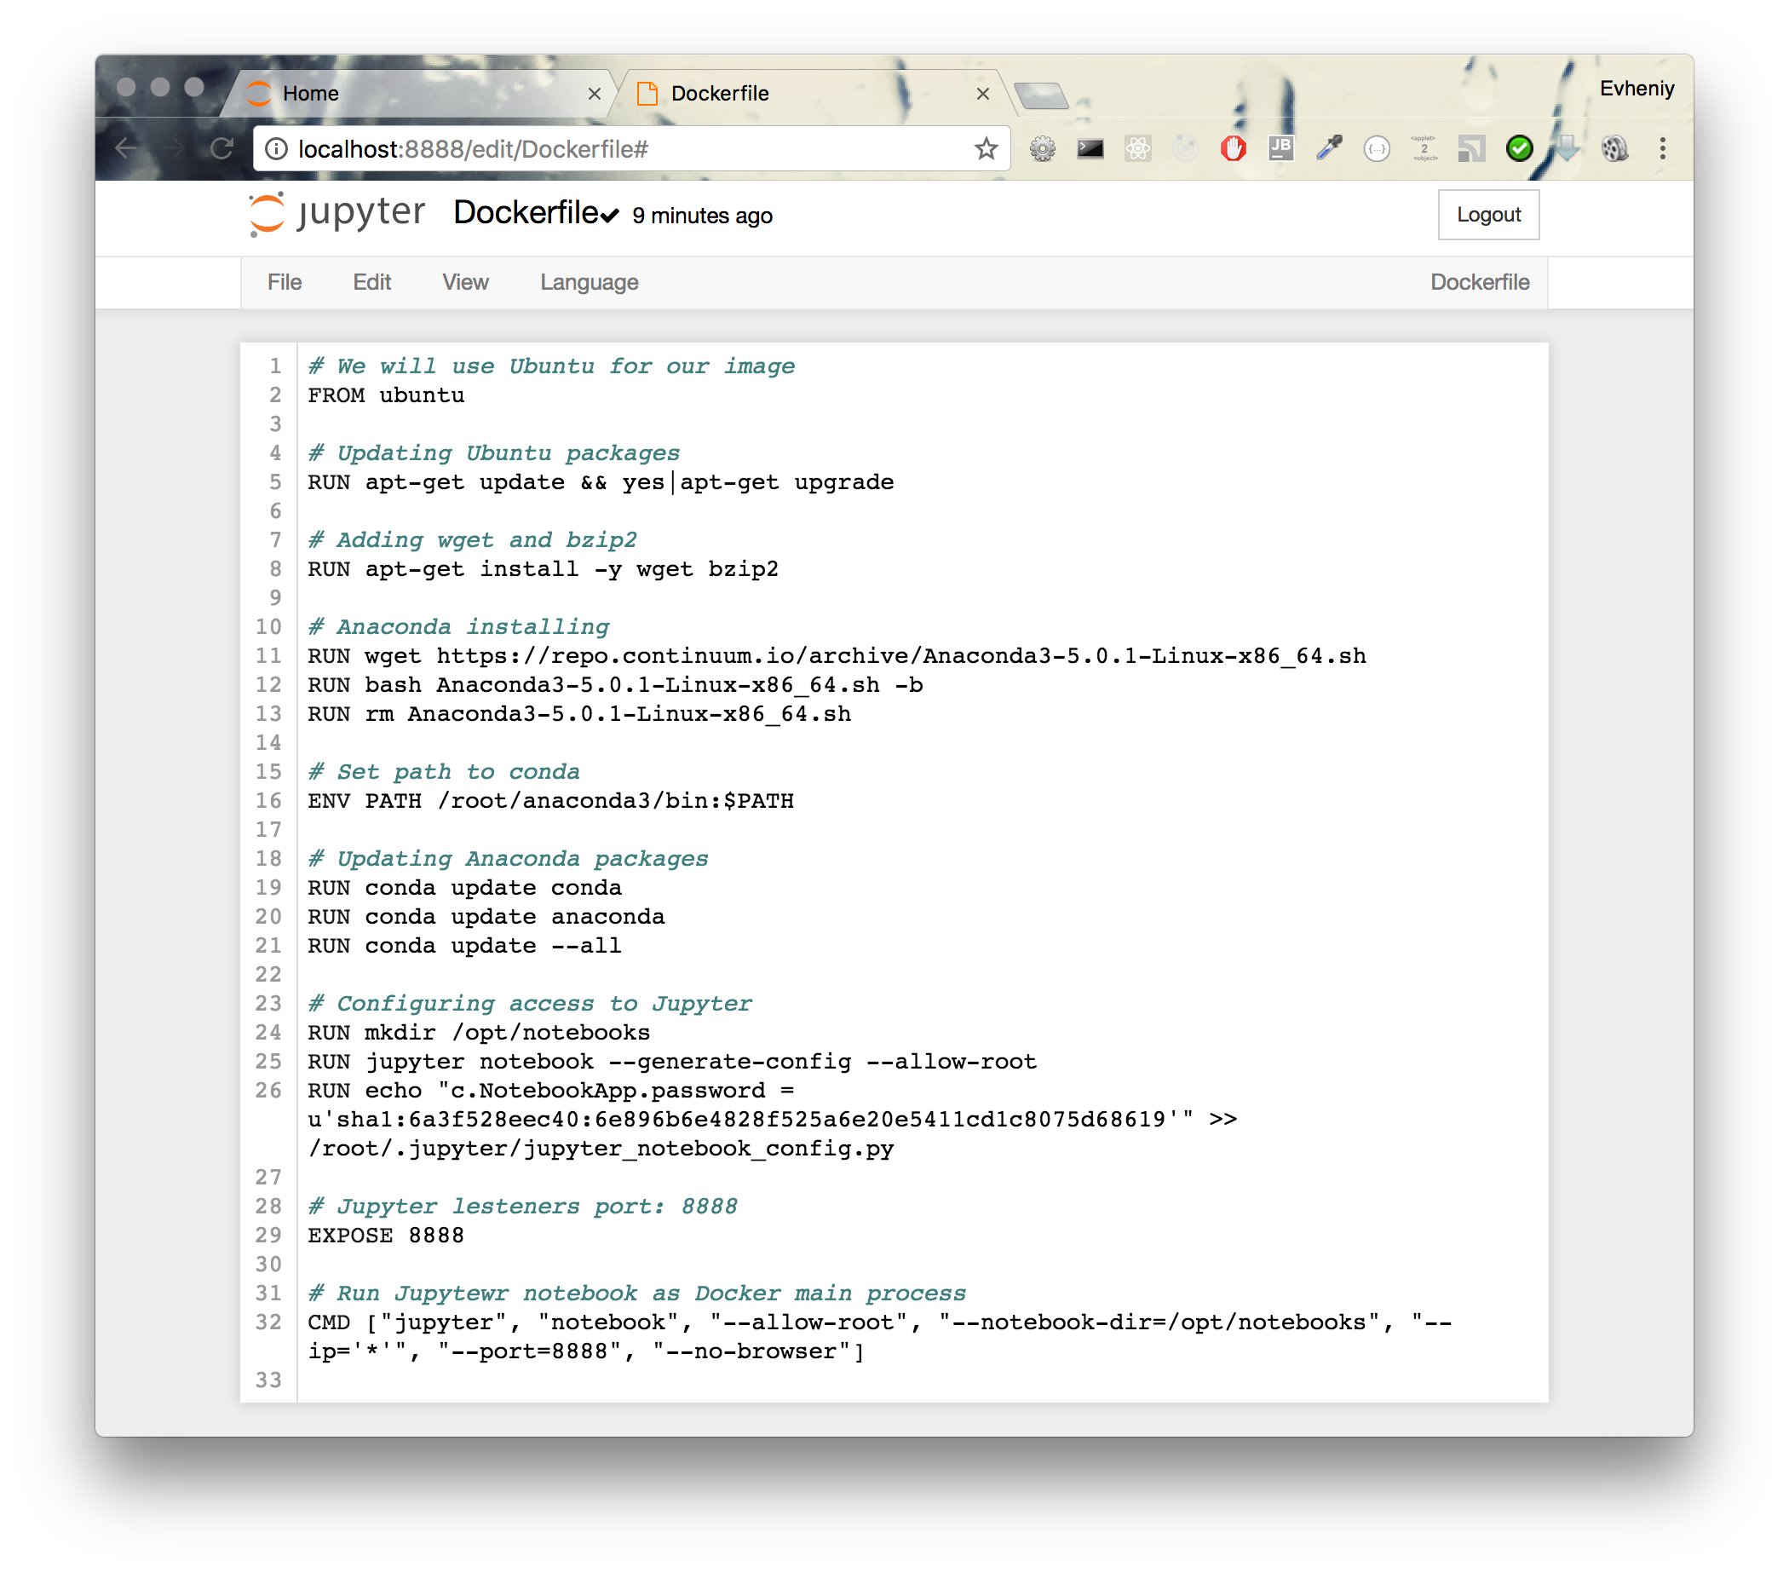Open the AdBlock red hand extension
Image resolution: width=1789 pixels, height=1573 pixels.
pos(1234,149)
